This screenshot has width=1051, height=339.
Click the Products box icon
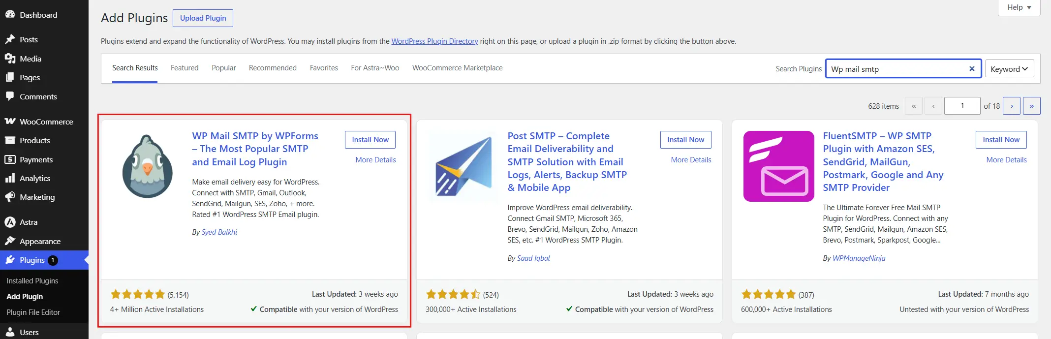[10, 140]
